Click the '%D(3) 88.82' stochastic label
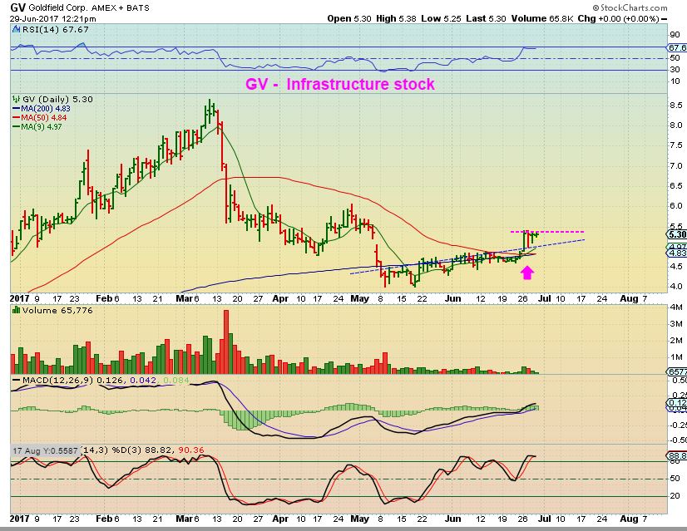This screenshot has width=687, height=531. point(142,450)
